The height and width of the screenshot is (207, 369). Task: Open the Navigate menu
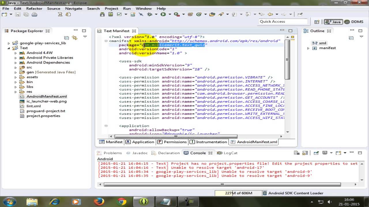click(74, 8)
